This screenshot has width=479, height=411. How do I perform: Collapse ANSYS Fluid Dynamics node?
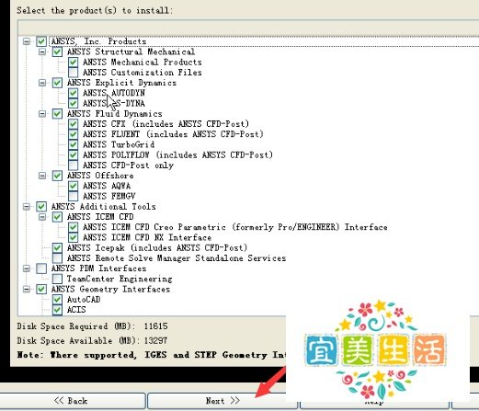(42, 114)
